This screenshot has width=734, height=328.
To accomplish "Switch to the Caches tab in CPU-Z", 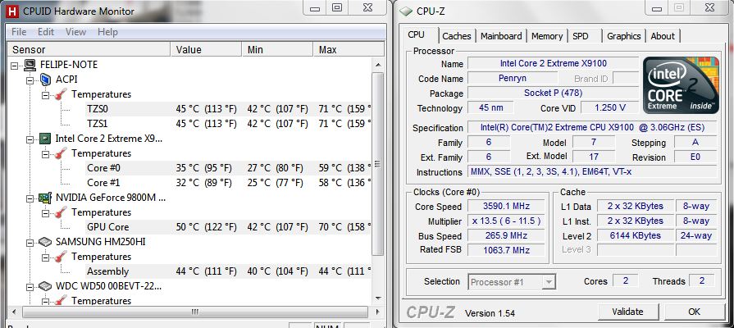I will click(457, 36).
